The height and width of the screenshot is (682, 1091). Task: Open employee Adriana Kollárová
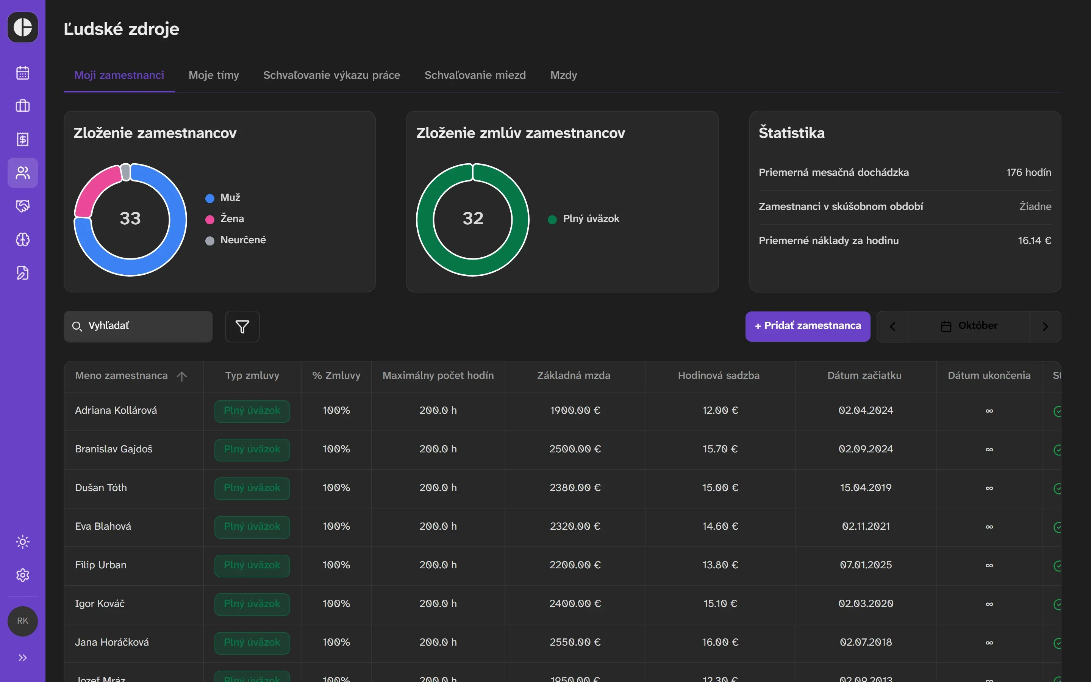pyautogui.click(x=116, y=410)
